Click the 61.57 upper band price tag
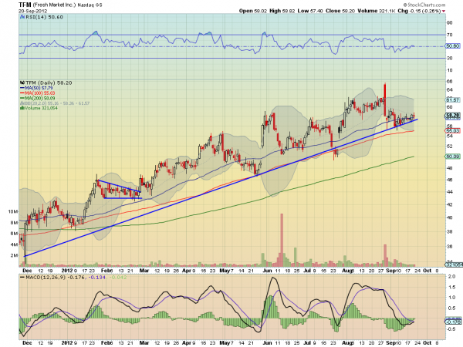Viewport: 463px width, 347px height. (453, 100)
